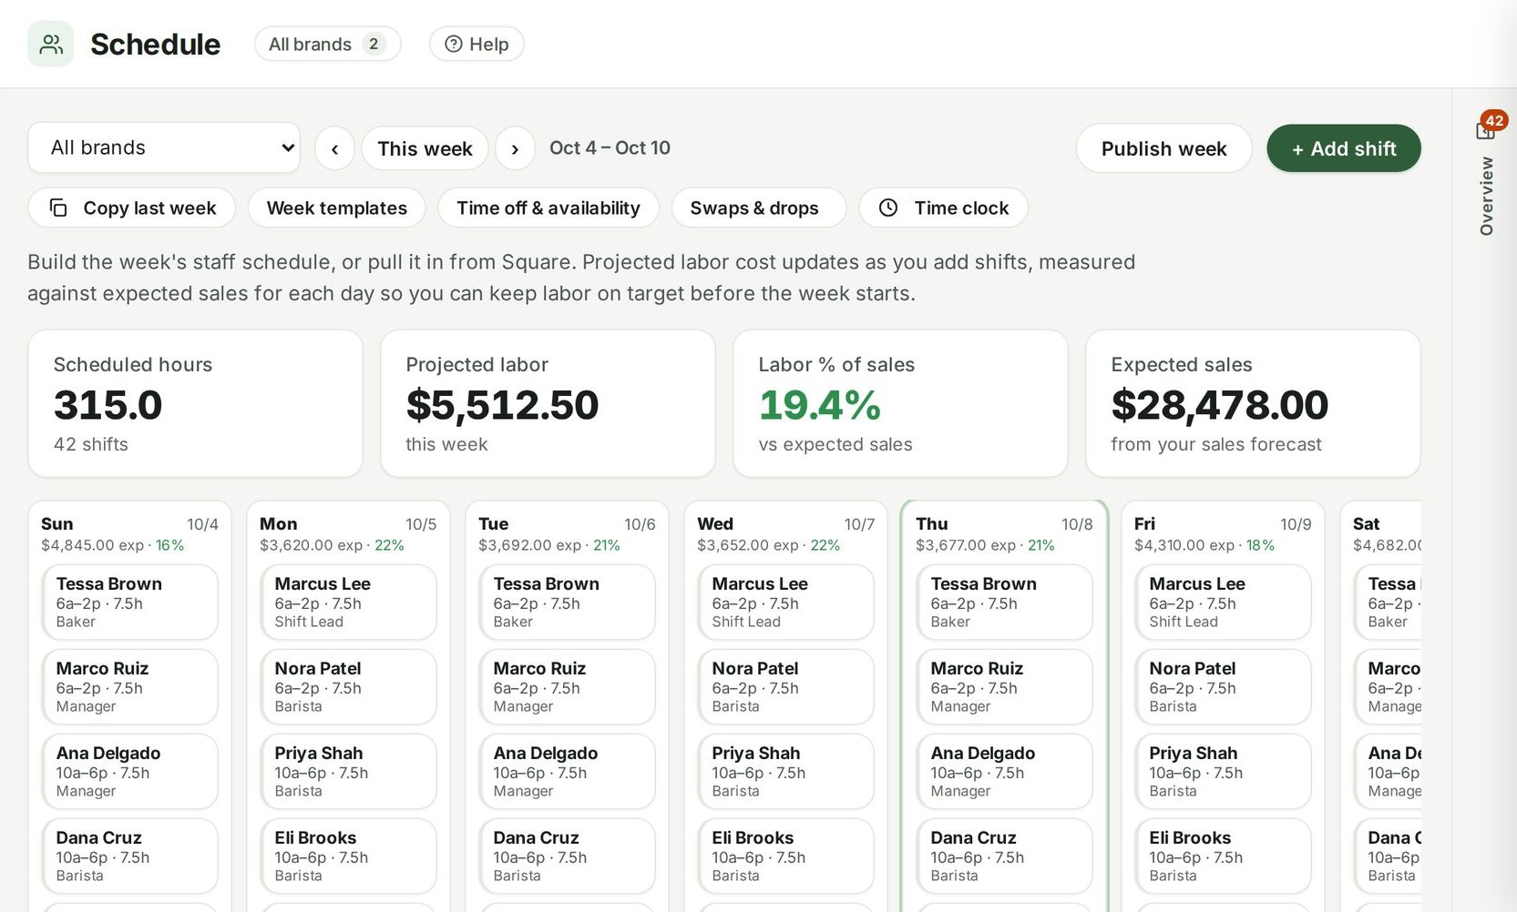Open Week templates
Image resolution: width=1517 pixels, height=912 pixels.
(336, 208)
